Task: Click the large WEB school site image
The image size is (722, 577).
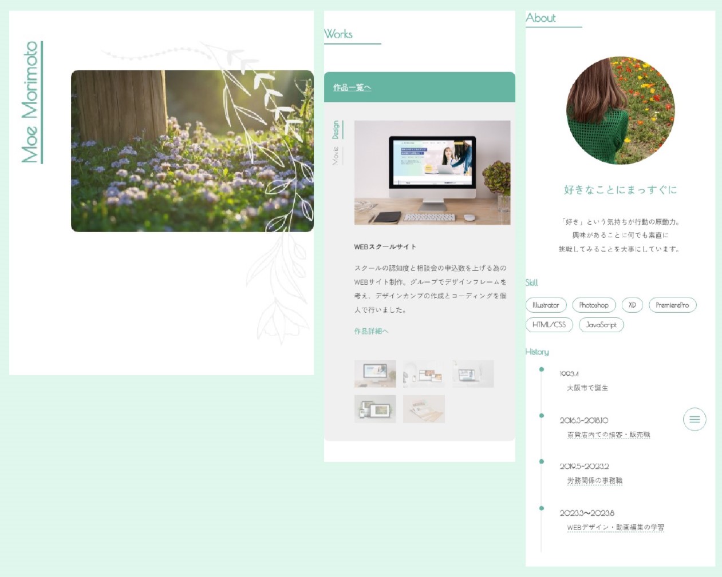Action: tap(432, 172)
